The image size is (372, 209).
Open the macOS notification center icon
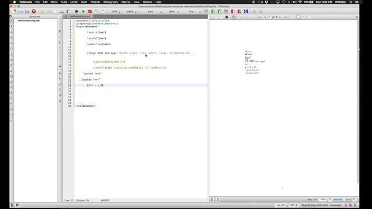click(x=356, y=2)
